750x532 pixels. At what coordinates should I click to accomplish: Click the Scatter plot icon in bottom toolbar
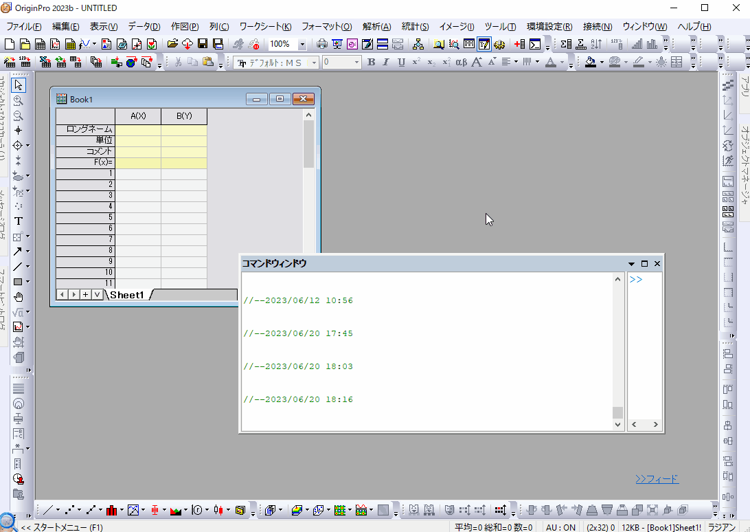(x=70, y=511)
